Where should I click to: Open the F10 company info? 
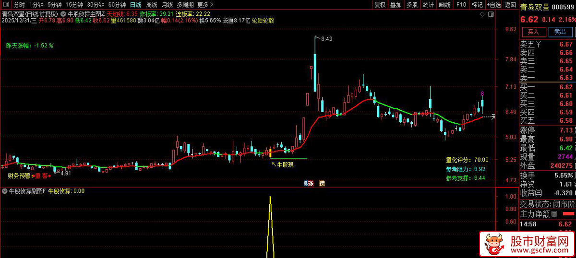pos(461,5)
